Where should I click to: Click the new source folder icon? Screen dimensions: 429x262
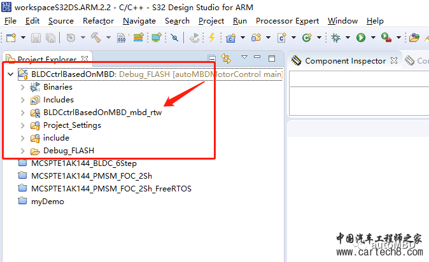coord(256,38)
